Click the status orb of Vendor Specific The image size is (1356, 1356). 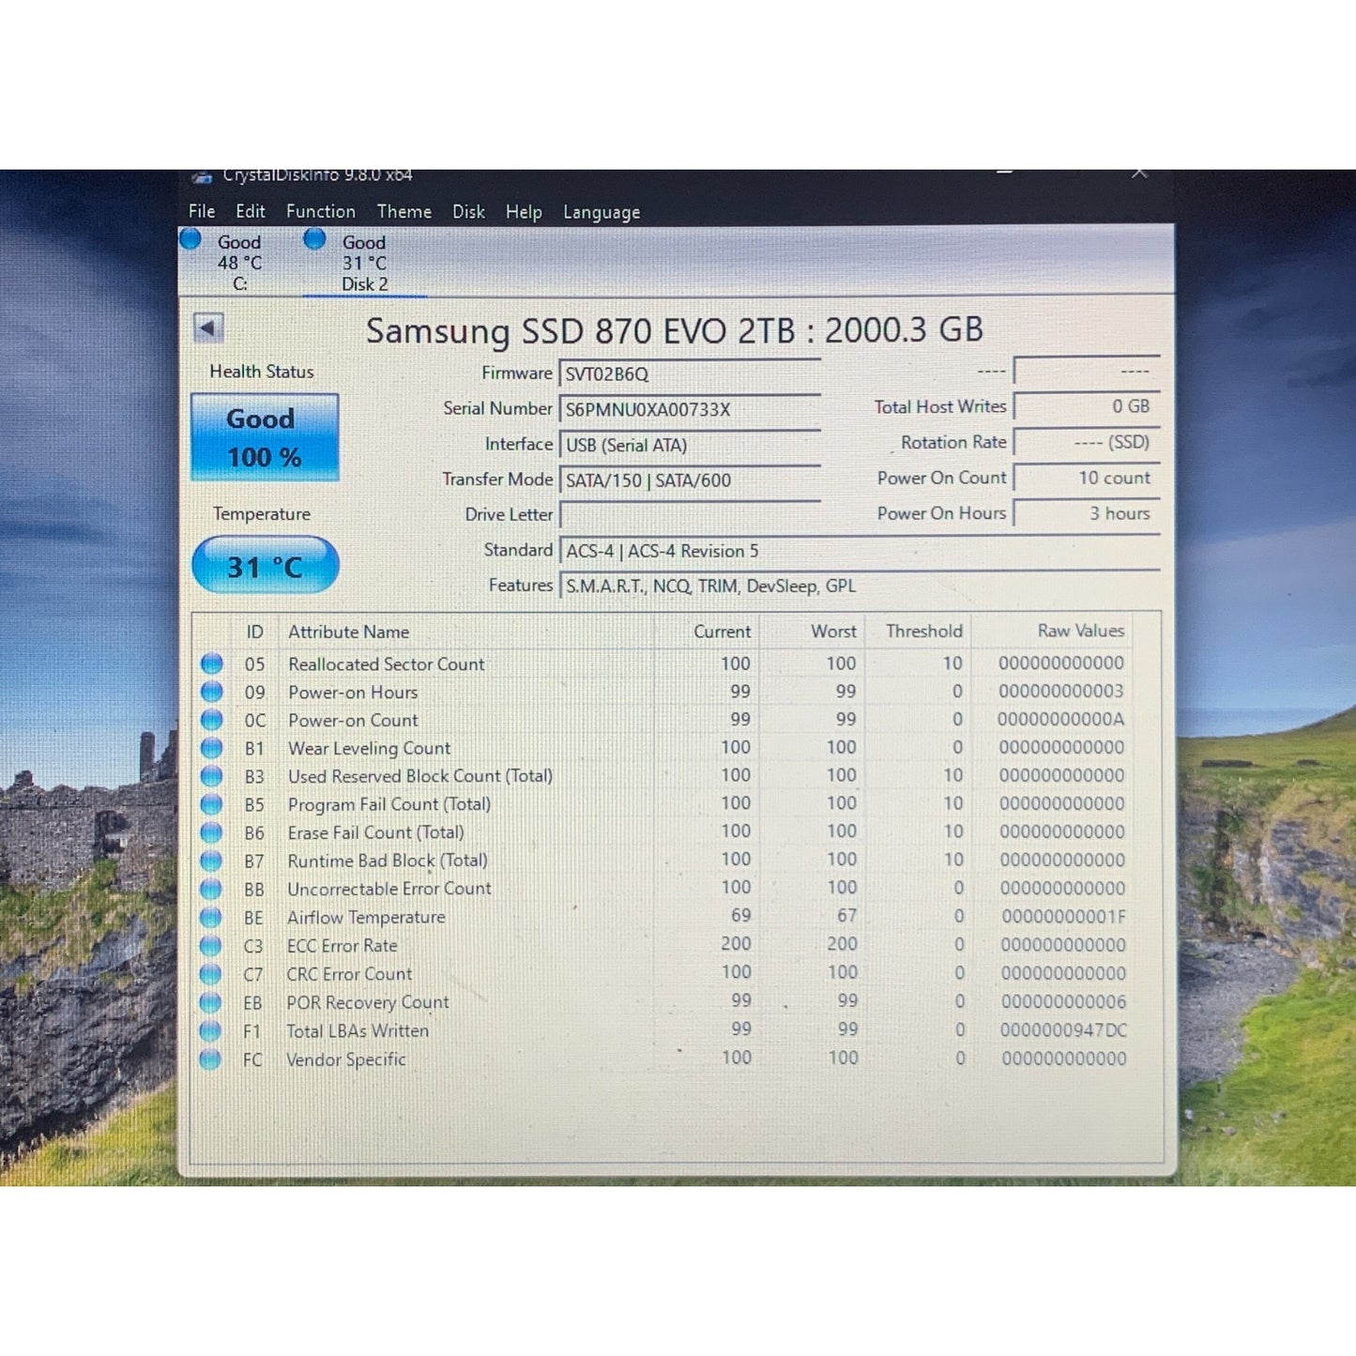[x=211, y=1059]
